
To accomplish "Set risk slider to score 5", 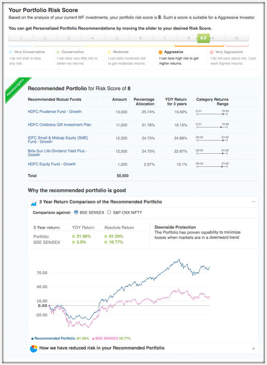I will coord(117,38).
